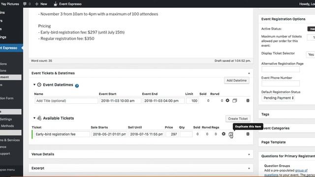Open Display Ticket Selector dropdown
This screenshot has width=315, height=177.
tap(311, 55)
